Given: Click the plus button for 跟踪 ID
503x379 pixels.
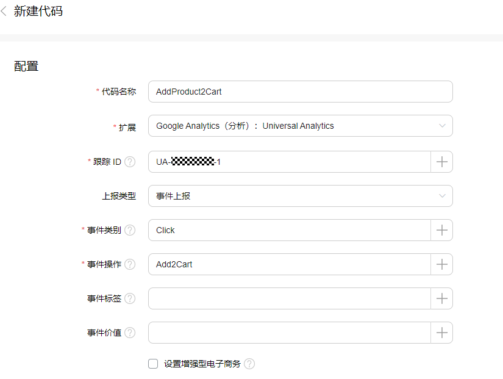Looking at the screenshot, I should (x=442, y=162).
